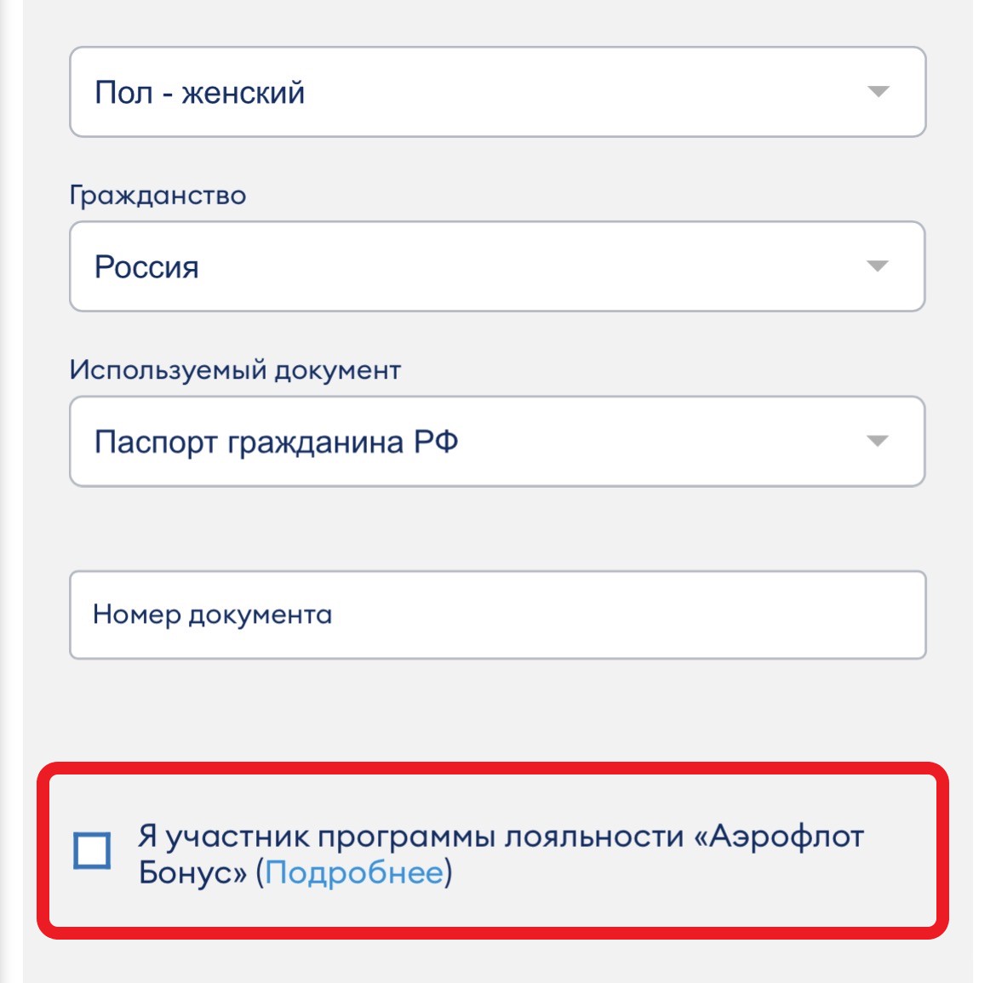Click the arrow icon in the Пол field
The height and width of the screenshot is (983, 996).
tap(878, 92)
